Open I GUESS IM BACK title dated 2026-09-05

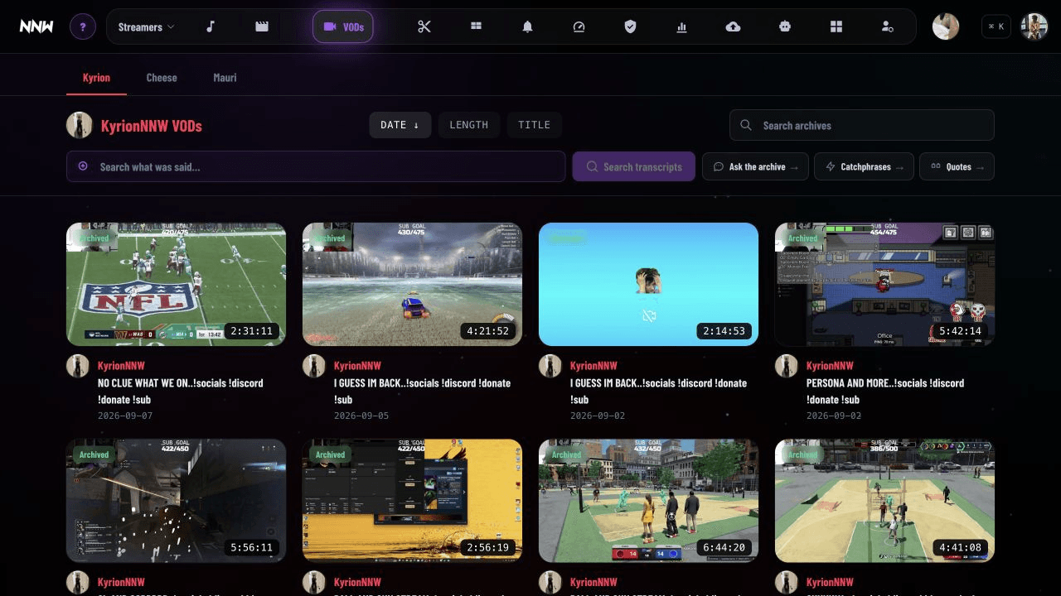click(423, 391)
